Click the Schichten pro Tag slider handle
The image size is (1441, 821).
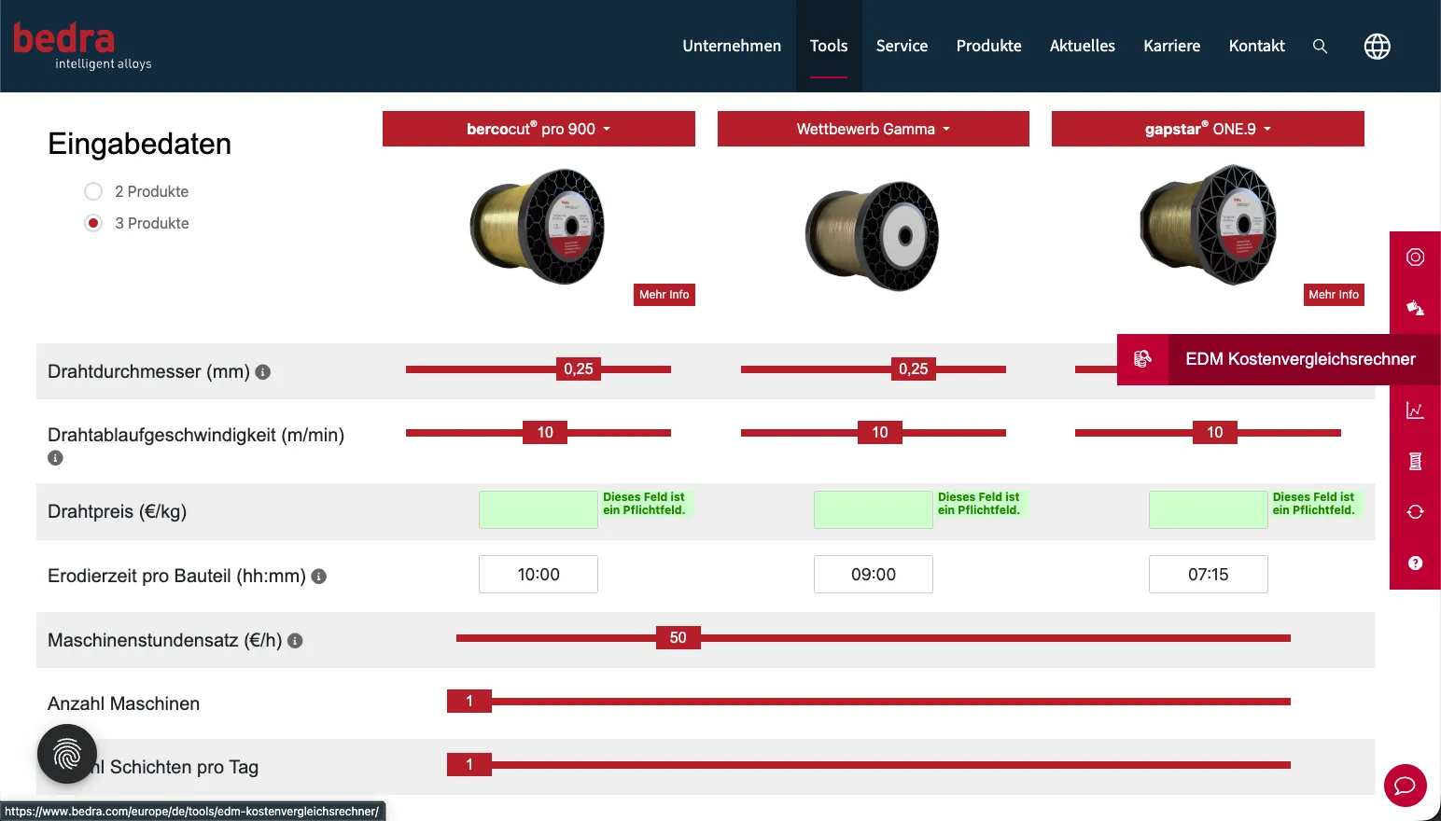pyautogui.click(x=469, y=765)
